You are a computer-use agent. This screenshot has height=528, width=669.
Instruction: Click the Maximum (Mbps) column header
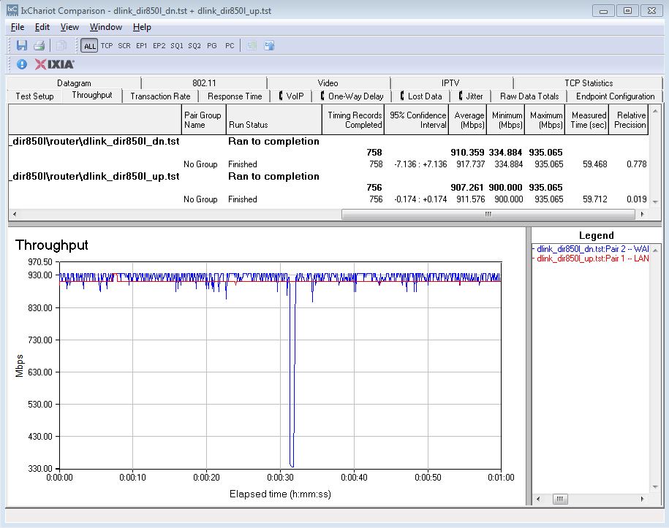pos(545,120)
